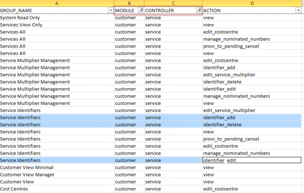Screen dimensions: 304x193
Task: Click the ACTION header cell
Action: pos(252,11)
